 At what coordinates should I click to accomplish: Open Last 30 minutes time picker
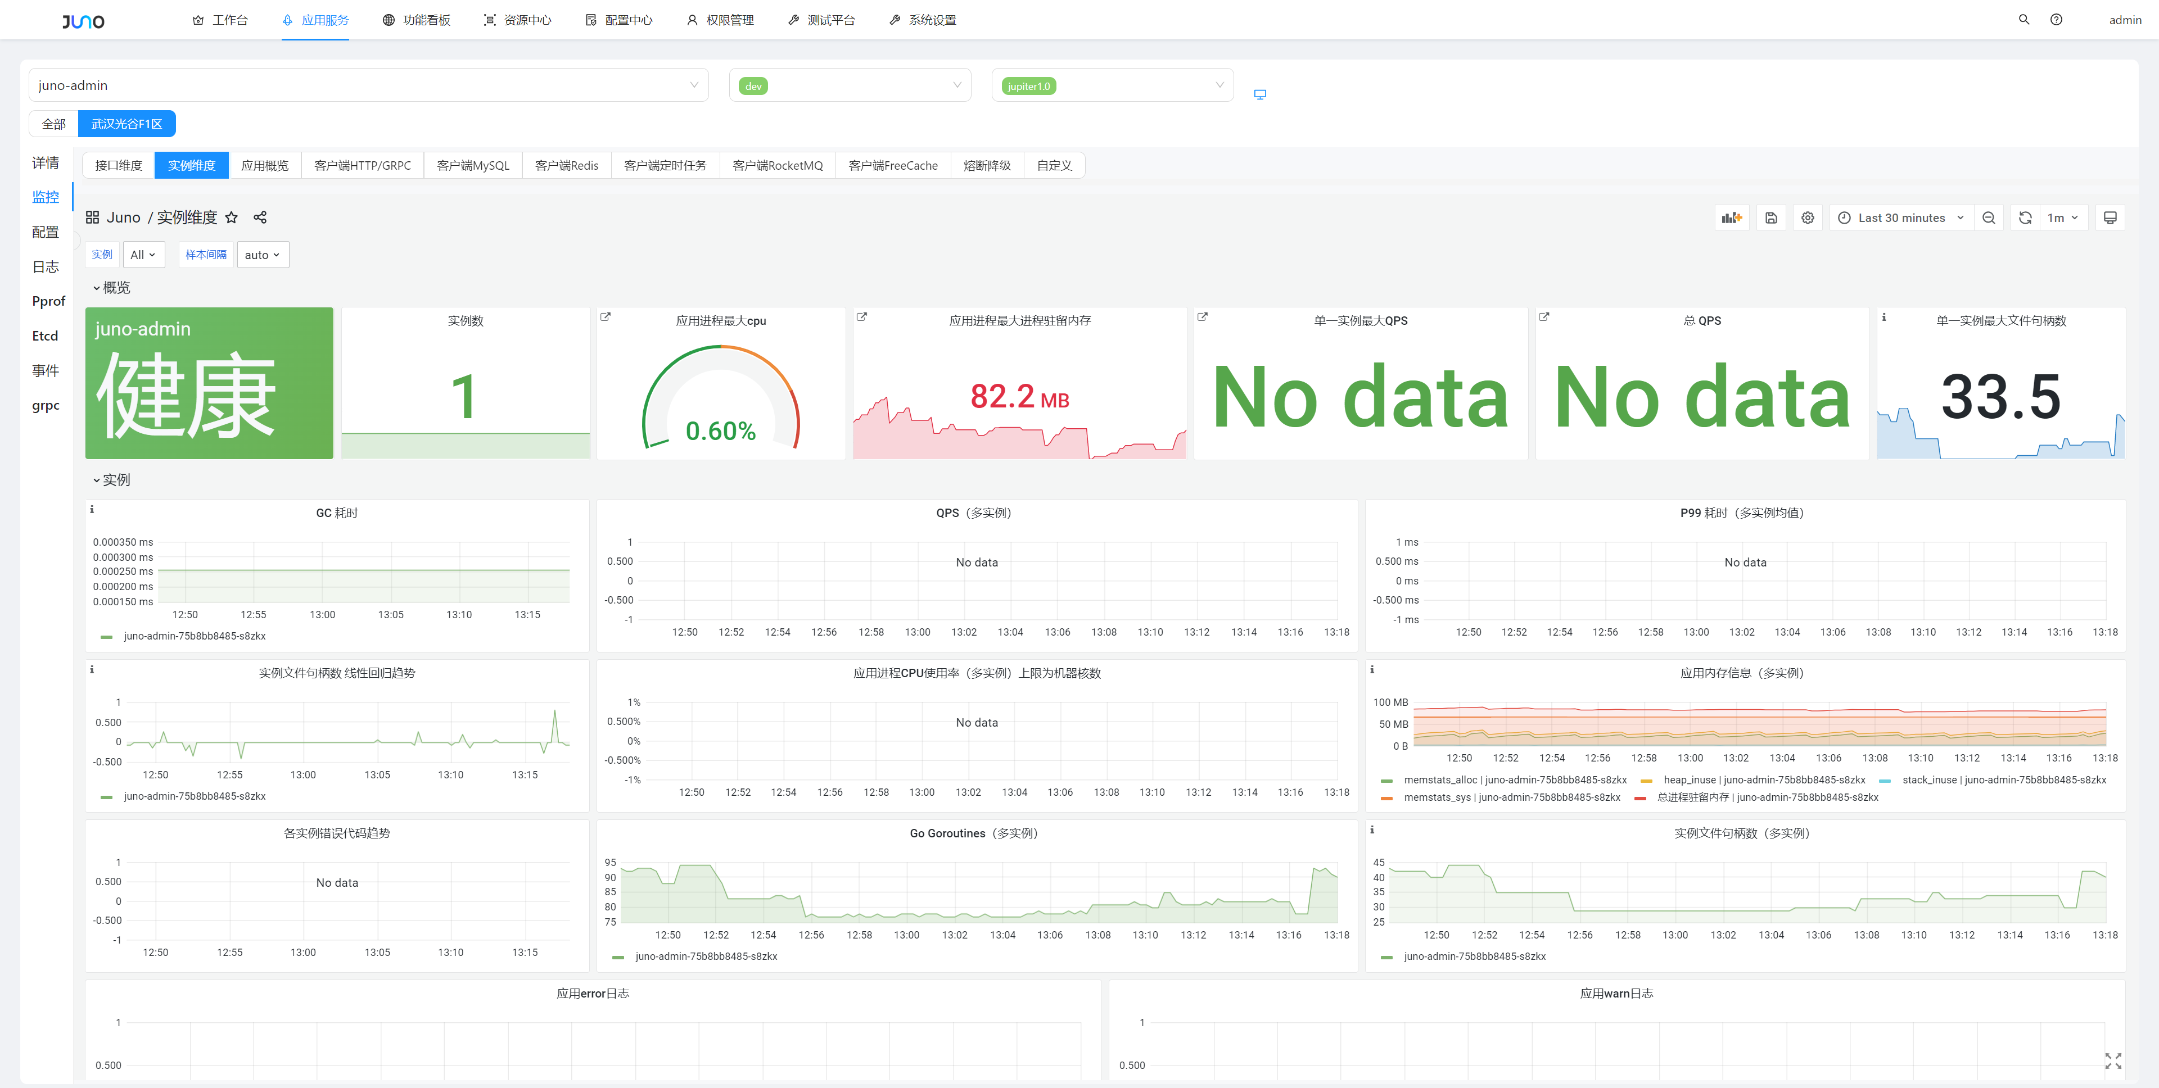tap(1901, 217)
